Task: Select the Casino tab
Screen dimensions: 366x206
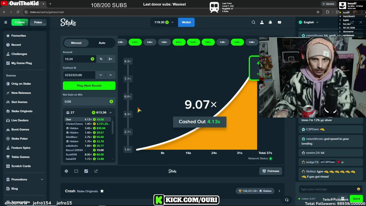Action: [x=20, y=22]
